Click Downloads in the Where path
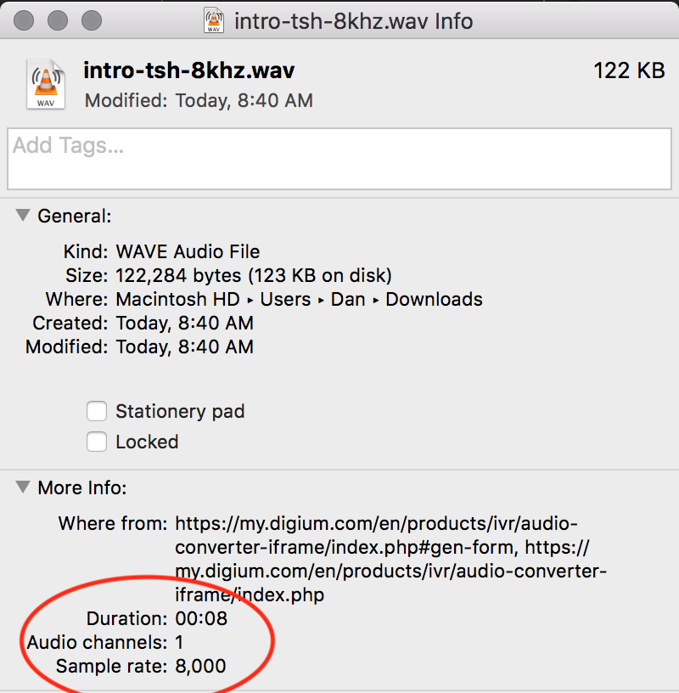Screen dimensions: 679x693 pyautogui.click(x=434, y=299)
